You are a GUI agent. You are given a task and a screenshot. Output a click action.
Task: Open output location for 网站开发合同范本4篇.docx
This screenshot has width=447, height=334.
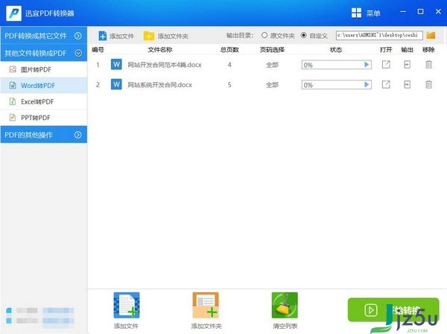[x=407, y=64]
